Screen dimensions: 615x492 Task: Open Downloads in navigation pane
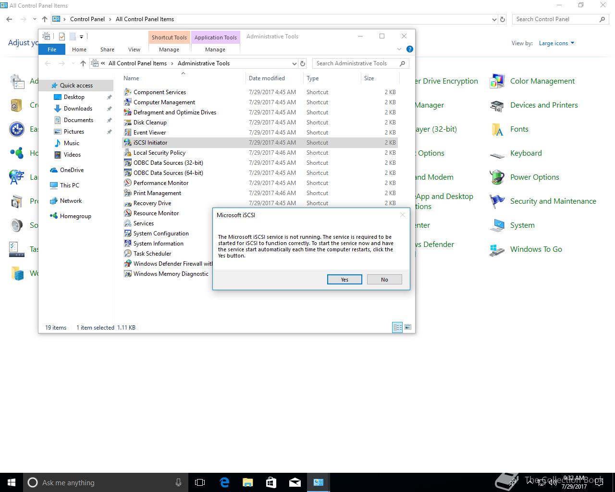tap(78, 109)
